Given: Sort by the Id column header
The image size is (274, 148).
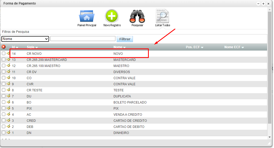Looking at the screenshot, I should [15, 47].
